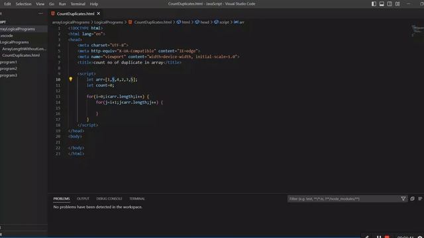Switch to the DEBUG CONSOLE tab
424x238 pixels.
coord(109,198)
